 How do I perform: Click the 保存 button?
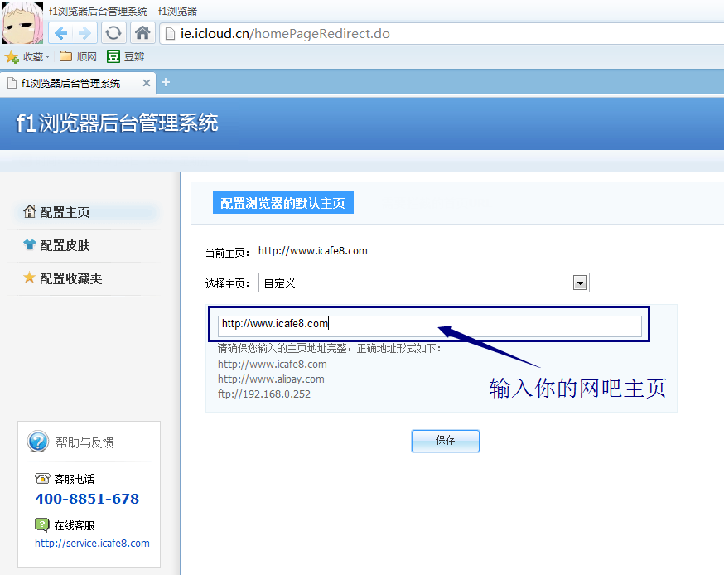coord(446,441)
